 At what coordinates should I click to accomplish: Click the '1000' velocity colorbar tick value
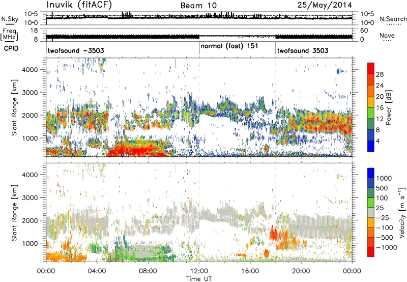384,178
